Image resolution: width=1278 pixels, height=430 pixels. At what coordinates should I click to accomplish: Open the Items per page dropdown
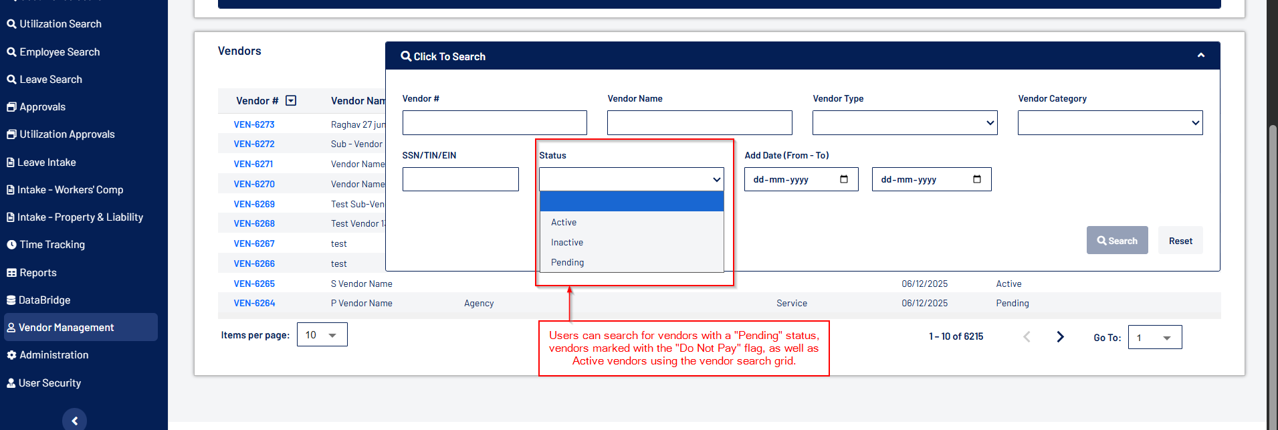tap(322, 335)
